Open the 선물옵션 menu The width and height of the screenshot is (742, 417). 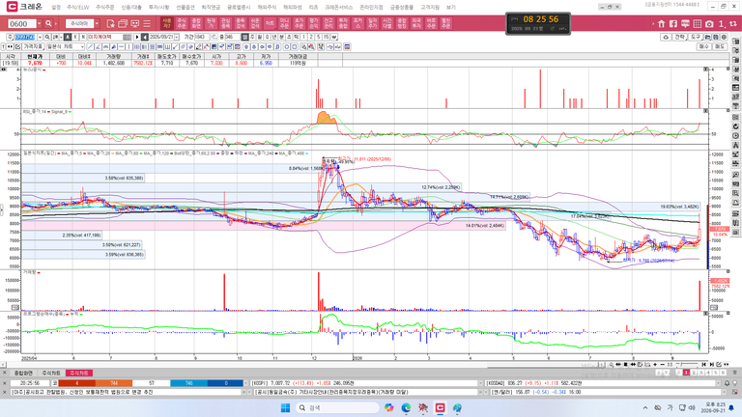pos(185,7)
